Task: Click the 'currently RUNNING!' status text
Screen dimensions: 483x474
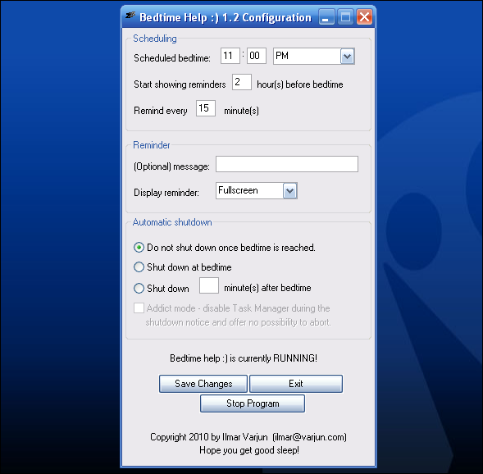Action: tap(277, 358)
